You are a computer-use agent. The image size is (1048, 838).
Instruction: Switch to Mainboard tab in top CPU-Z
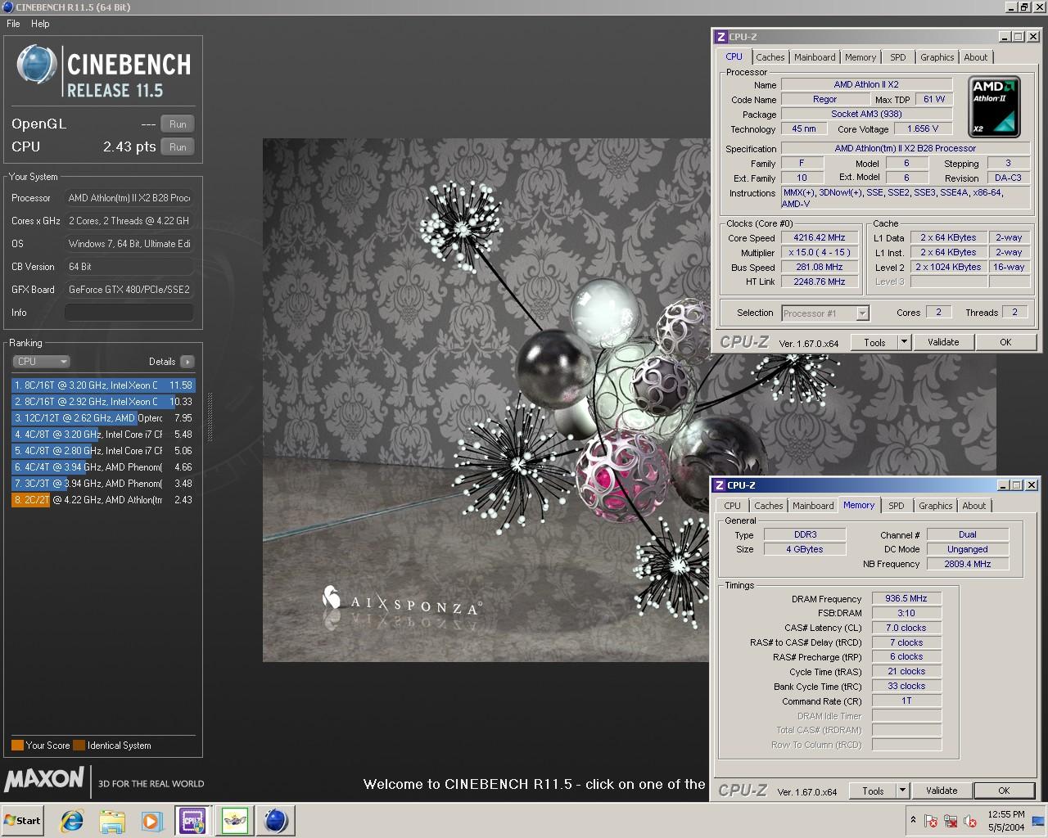pyautogui.click(x=815, y=57)
